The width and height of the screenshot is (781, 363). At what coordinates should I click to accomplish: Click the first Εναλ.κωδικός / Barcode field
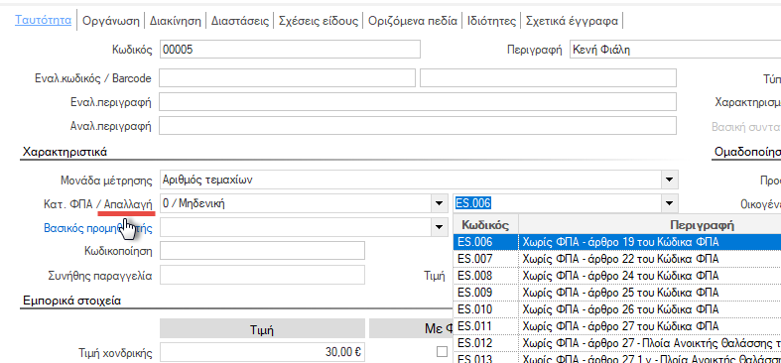[288, 78]
